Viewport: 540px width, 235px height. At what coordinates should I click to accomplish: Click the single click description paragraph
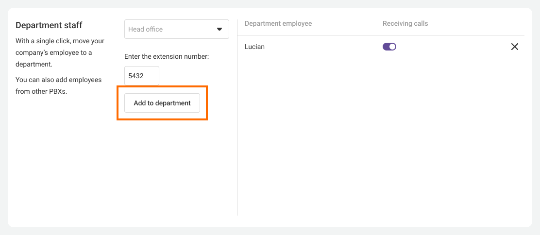click(x=60, y=52)
